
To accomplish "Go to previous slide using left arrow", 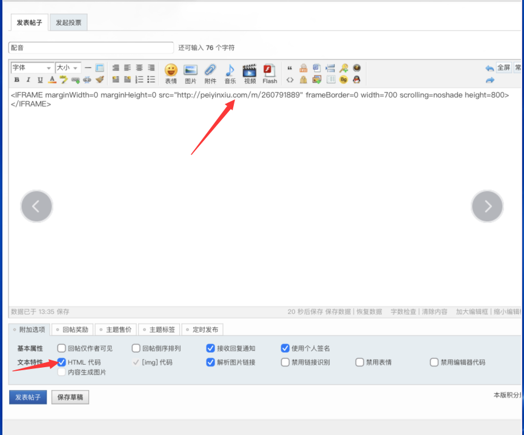I will (36, 207).
